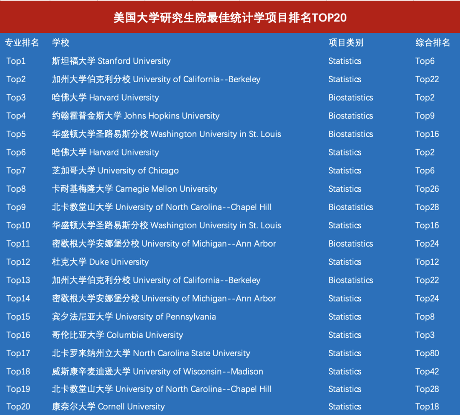The width and height of the screenshot is (460, 415).
Task: Click the Top8 overall ranking cell
Action: click(x=425, y=317)
